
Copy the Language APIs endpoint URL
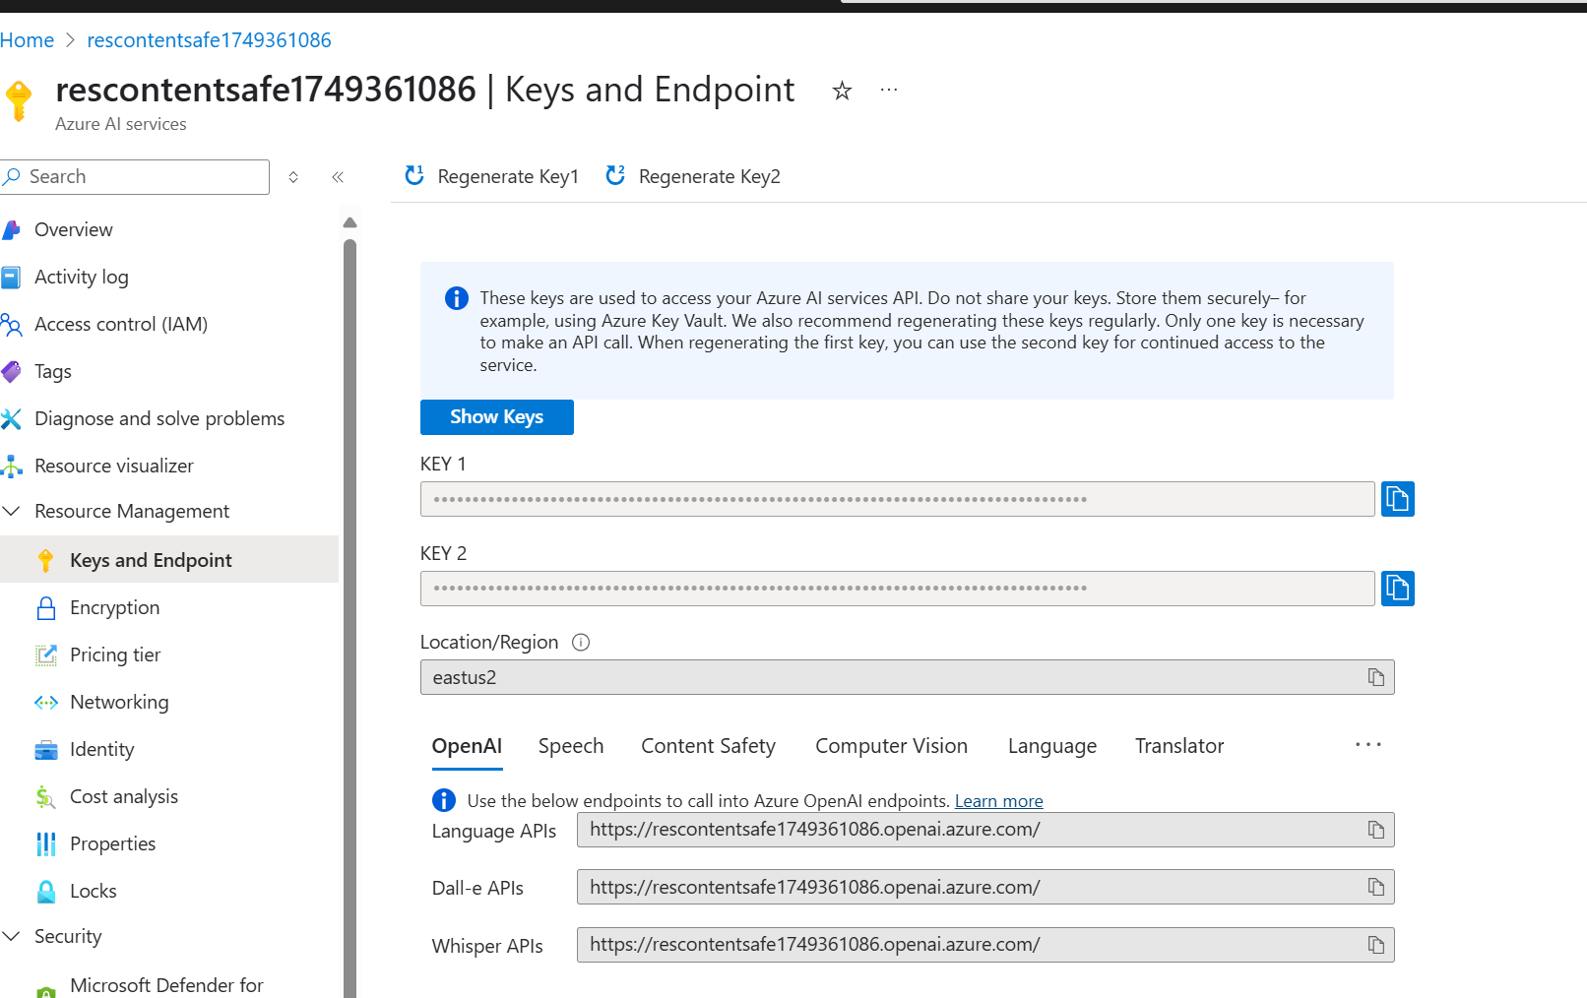[x=1375, y=830]
